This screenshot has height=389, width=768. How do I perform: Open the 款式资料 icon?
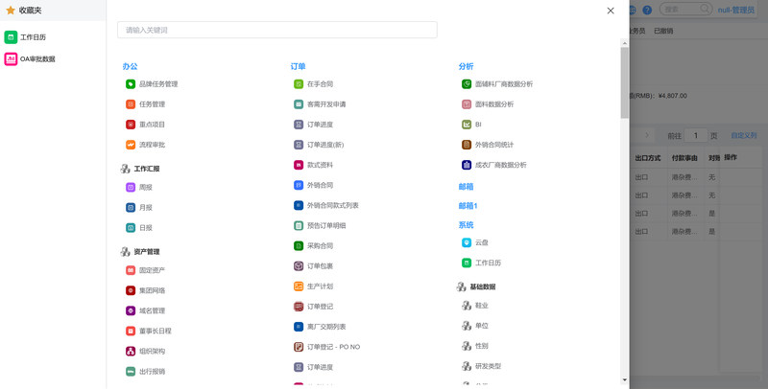tap(299, 165)
